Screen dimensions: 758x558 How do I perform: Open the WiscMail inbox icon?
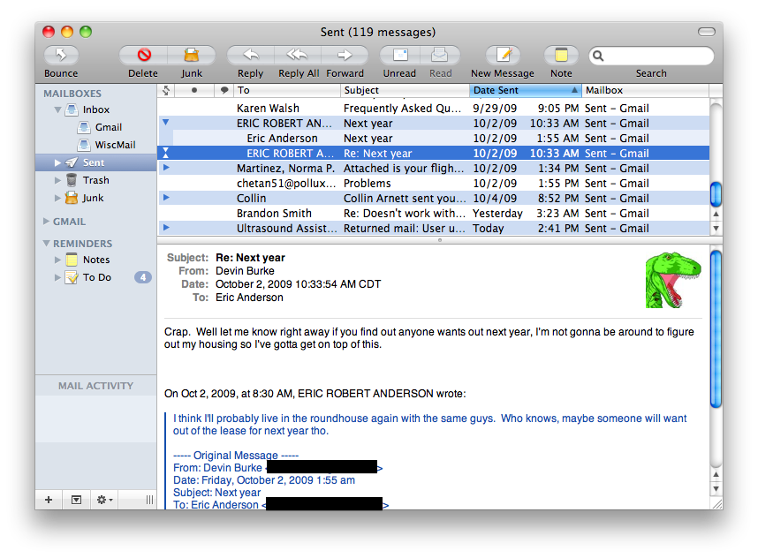[x=84, y=145]
